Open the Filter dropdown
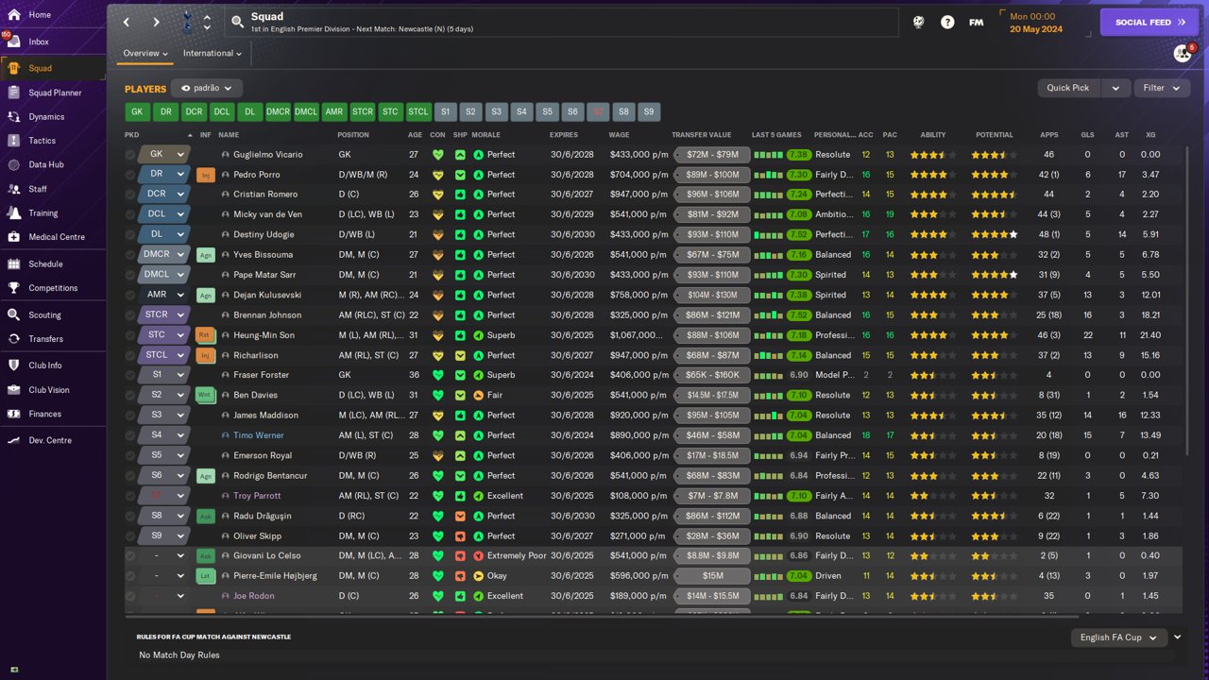Viewport: 1209px width, 680px height. [1162, 88]
